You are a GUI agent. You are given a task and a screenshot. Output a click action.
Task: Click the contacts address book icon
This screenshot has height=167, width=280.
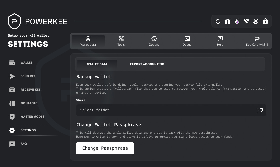click(x=12, y=103)
